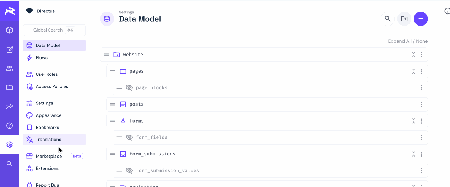Image resolution: width=450 pixels, height=187 pixels.
Task: Open options menu for posts collection
Action: coord(421,104)
